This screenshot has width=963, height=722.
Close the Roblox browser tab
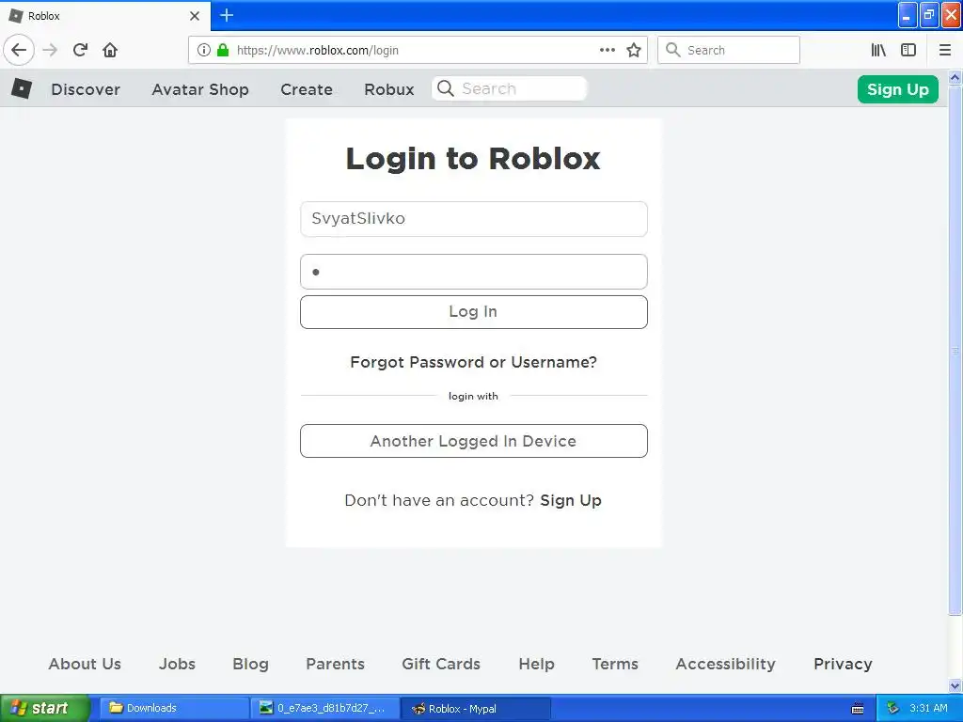194,16
